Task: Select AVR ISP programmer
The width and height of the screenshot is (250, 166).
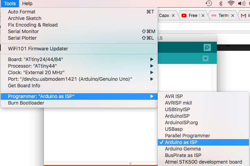Action: (203, 96)
